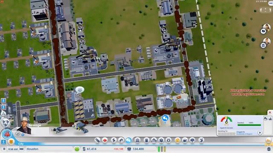Screen dimensions: 273x153
Task: Open the Government building icon
Action: 137,140
